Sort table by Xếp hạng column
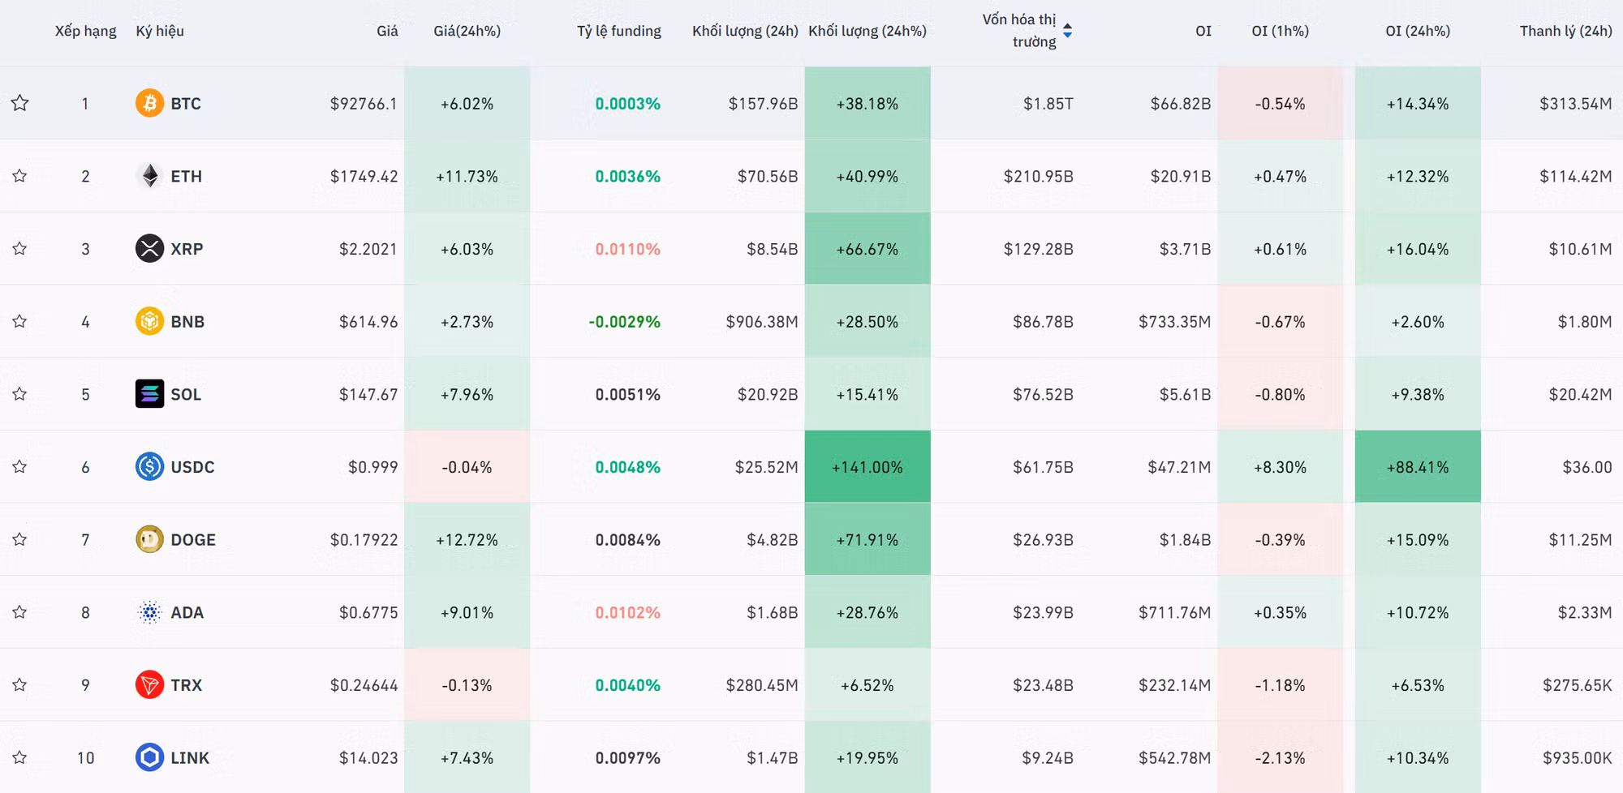 click(x=85, y=31)
